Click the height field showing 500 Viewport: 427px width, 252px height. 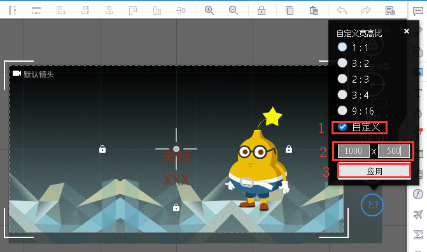coord(394,151)
